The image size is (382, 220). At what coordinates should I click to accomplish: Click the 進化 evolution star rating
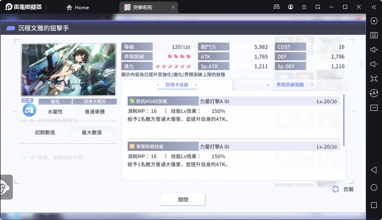(x=173, y=66)
